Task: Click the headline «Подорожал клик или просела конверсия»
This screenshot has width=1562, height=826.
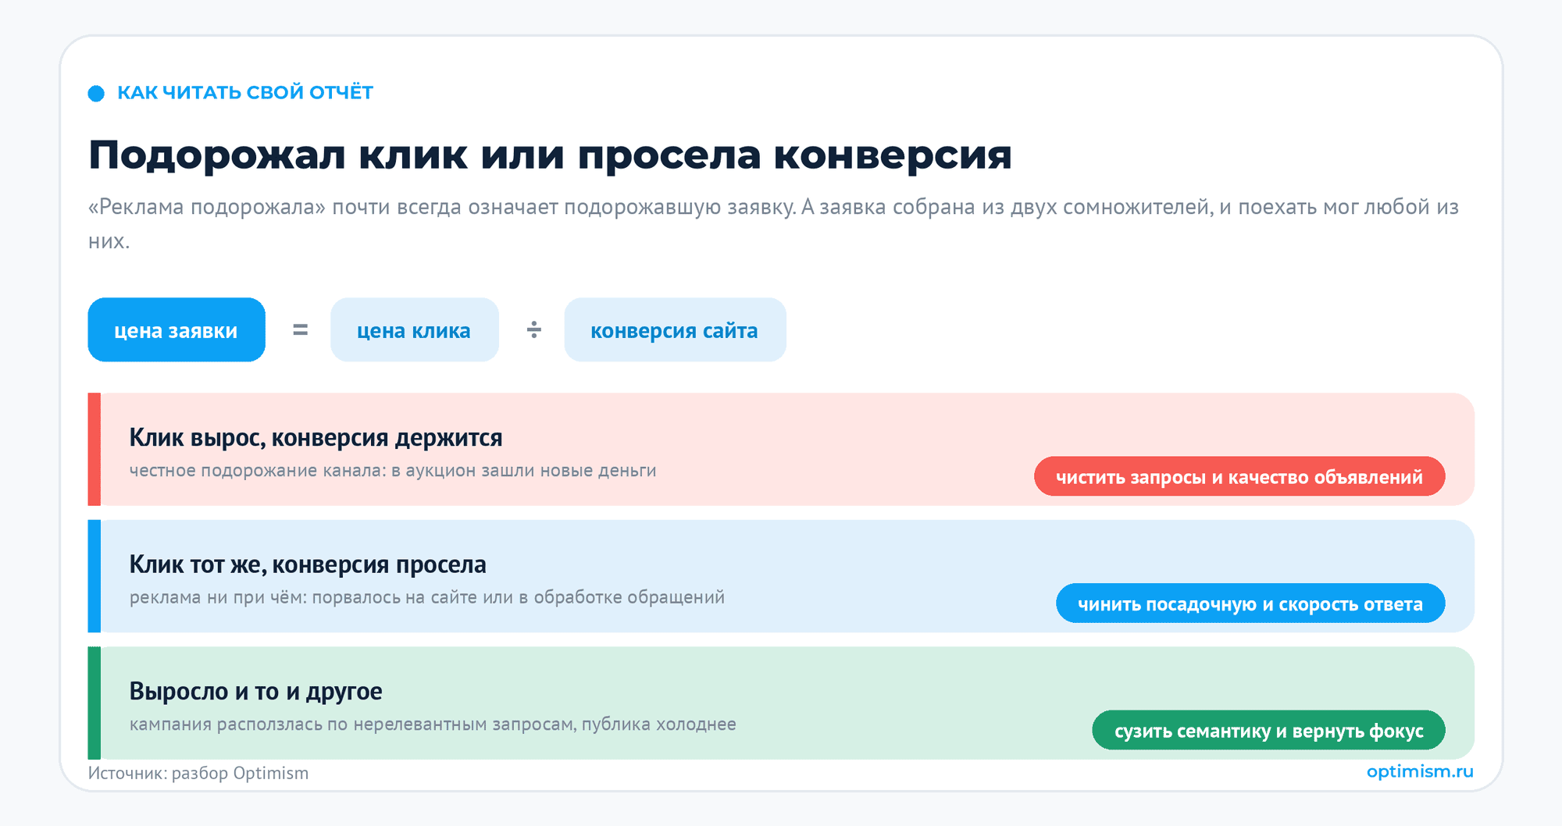Action: (550, 155)
